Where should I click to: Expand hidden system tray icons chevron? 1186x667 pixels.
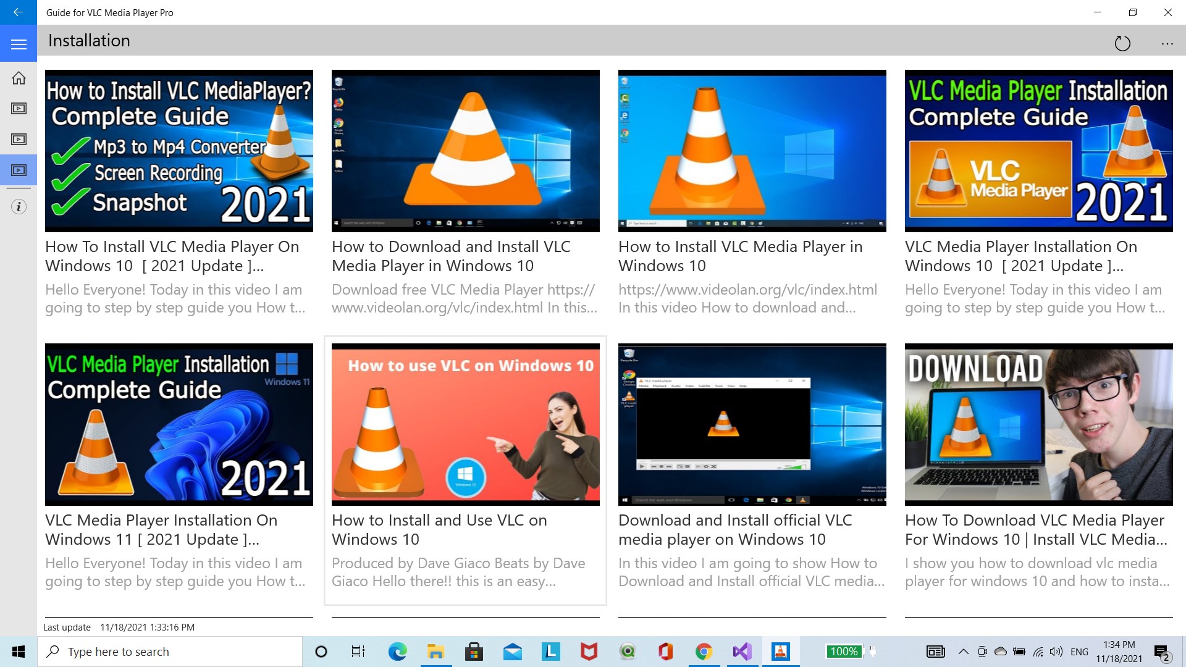963,652
